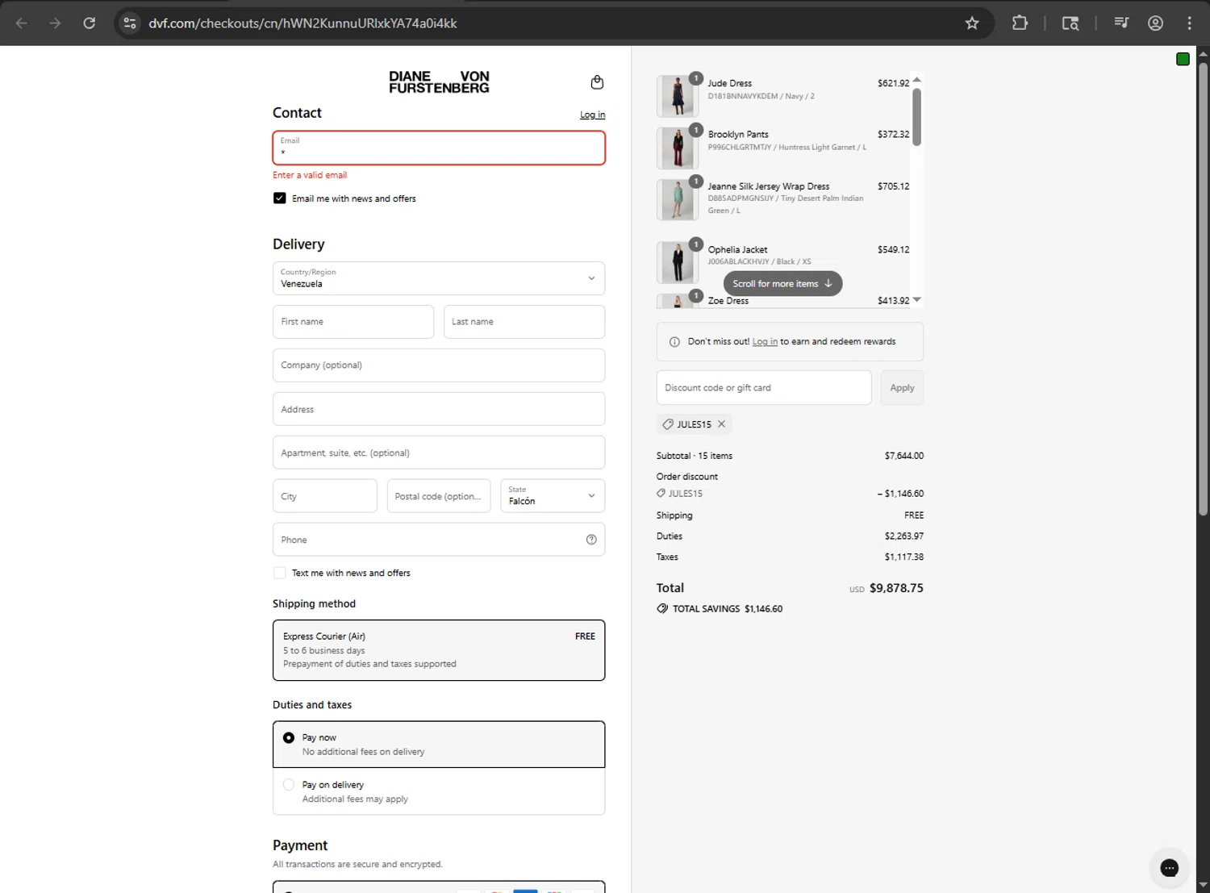Uncheck Email me with news and offers
Screen dimensions: 1210x893
[279, 198]
